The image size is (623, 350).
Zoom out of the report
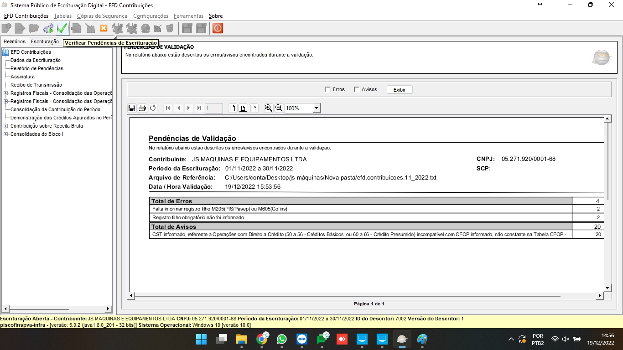click(279, 108)
